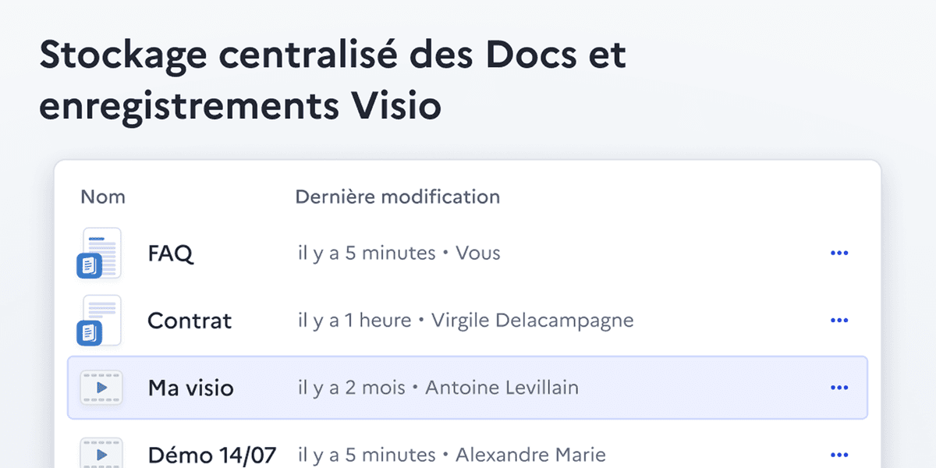The image size is (936, 468).
Task: Click the Démo 14/07 video recording icon
Action: pos(101,454)
